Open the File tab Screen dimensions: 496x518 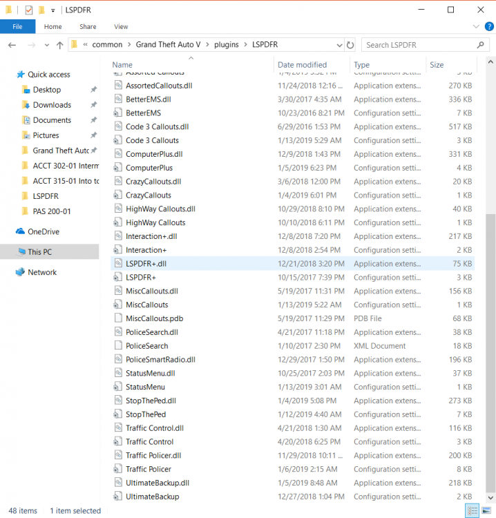click(x=17, y=26)
